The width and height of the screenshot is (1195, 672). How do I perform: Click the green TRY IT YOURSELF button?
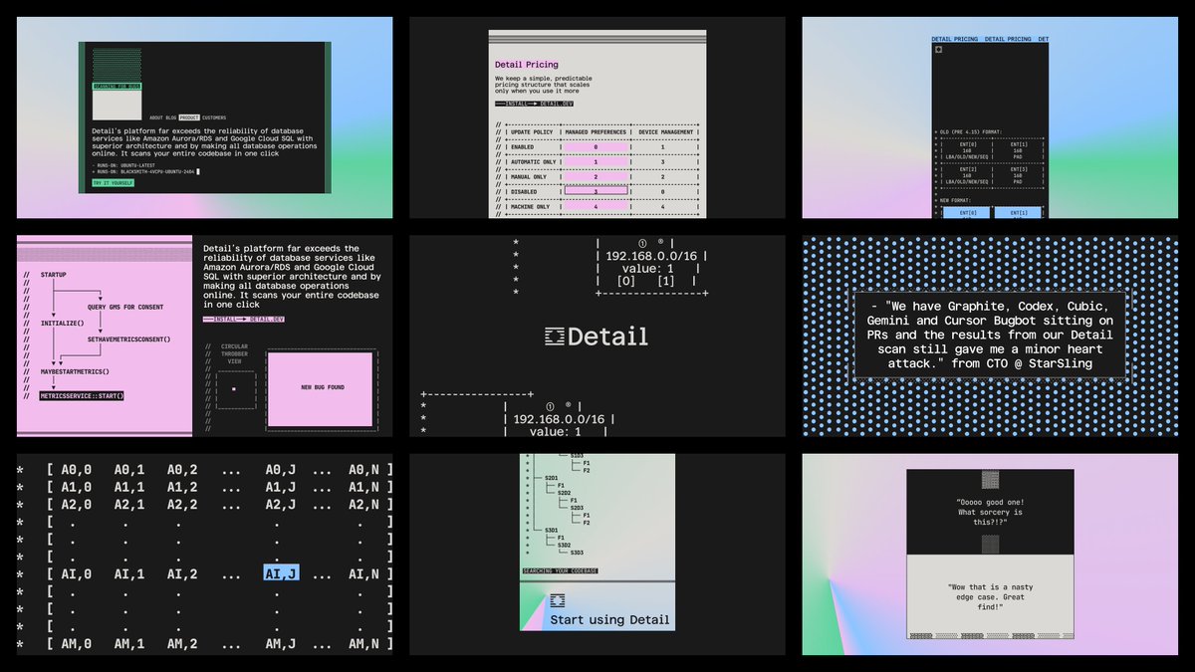(x=113, y=183)
